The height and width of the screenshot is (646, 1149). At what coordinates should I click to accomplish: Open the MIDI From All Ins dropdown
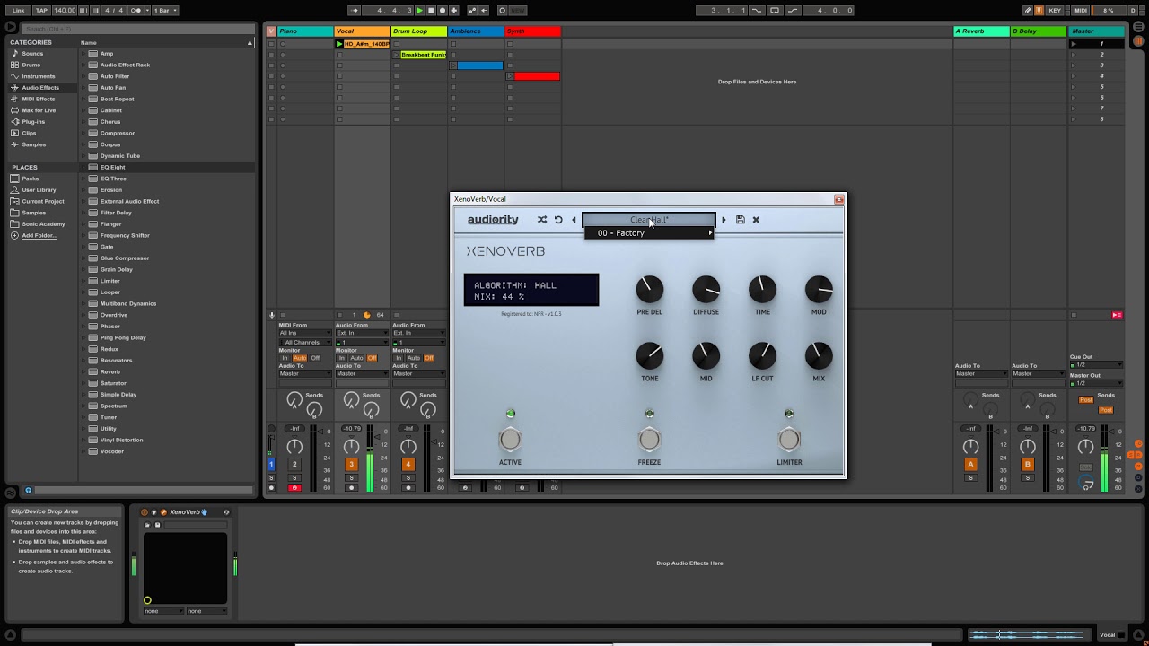(x=305, y=333)
